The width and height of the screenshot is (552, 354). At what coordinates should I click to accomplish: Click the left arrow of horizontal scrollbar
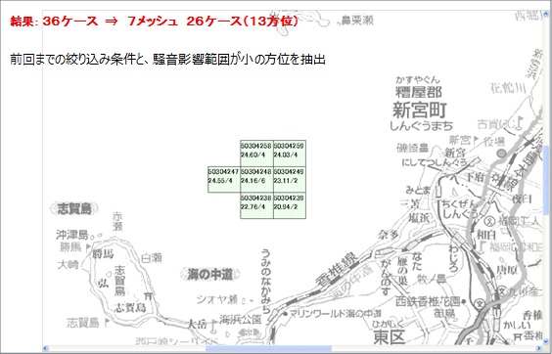tap(45, 348)
